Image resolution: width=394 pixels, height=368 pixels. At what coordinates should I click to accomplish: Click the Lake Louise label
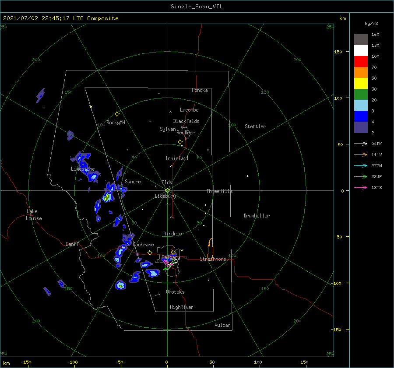[34, 215]
